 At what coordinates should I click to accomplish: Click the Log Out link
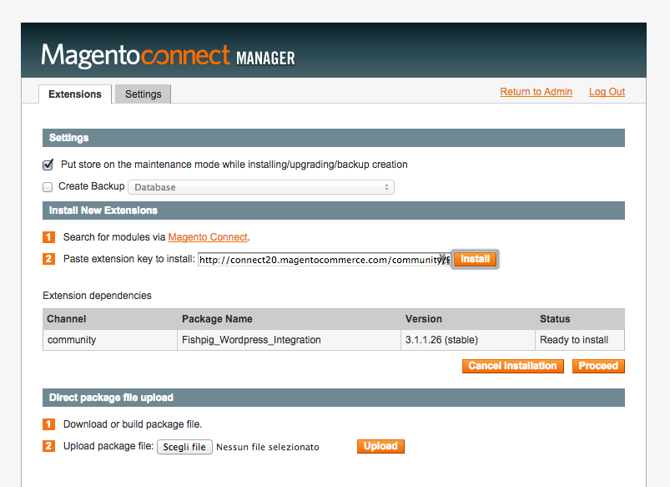[x=607, y=92]
